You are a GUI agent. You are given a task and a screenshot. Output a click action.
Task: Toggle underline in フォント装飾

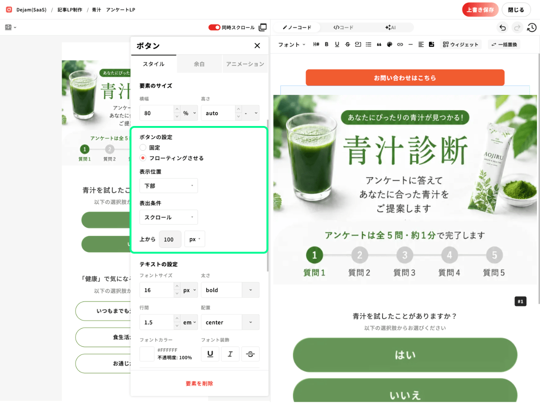point(210,354)
